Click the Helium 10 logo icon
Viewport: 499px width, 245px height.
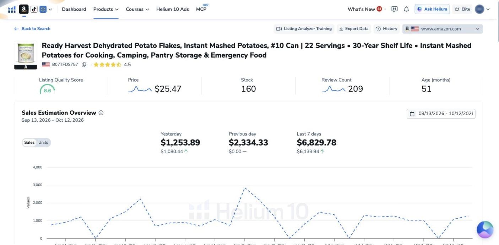[12, 9]
